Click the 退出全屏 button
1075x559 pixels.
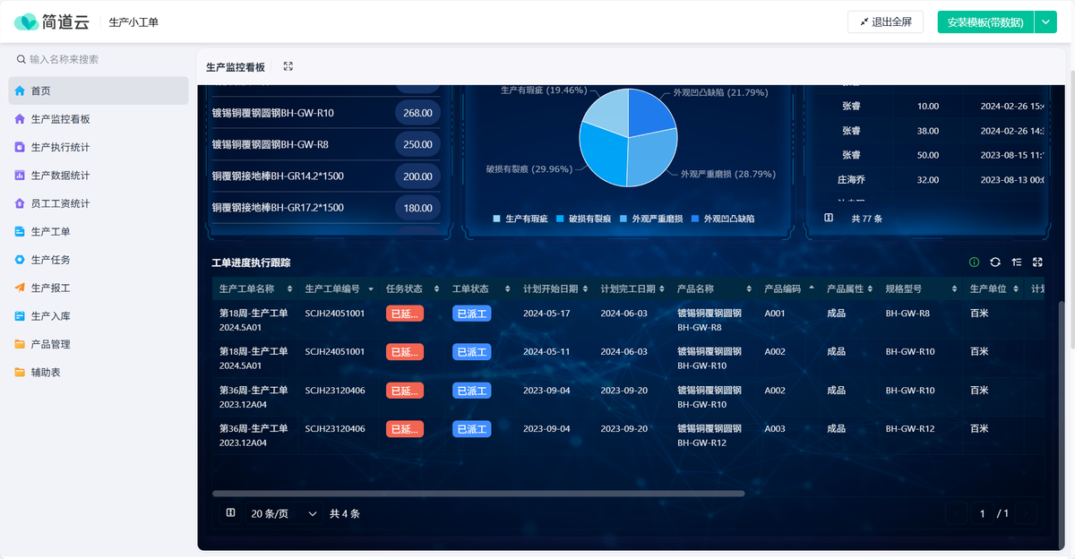[x=885, y=22]
